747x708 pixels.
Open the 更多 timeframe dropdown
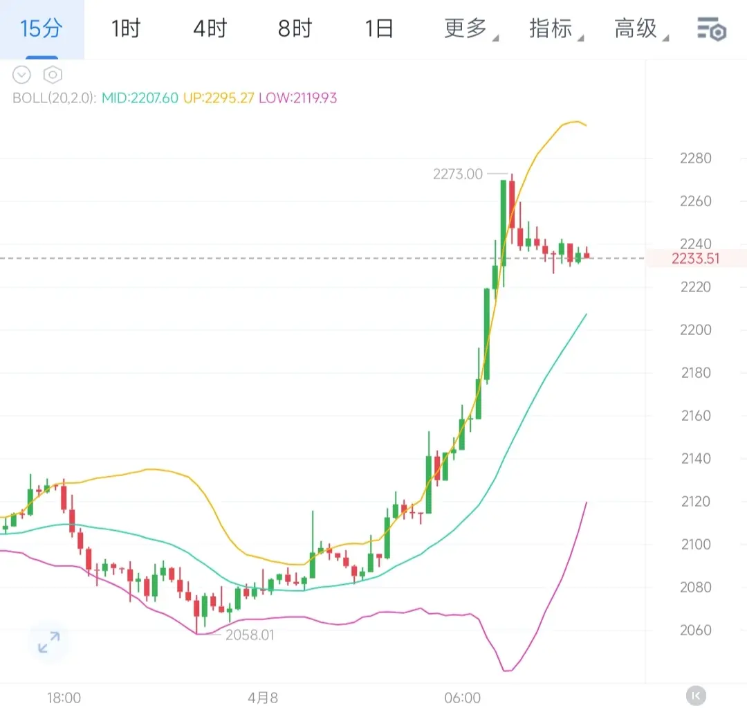(470, 28)
